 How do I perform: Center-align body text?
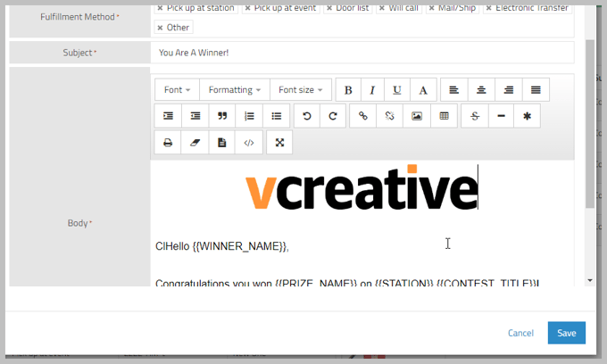(481, 90)
